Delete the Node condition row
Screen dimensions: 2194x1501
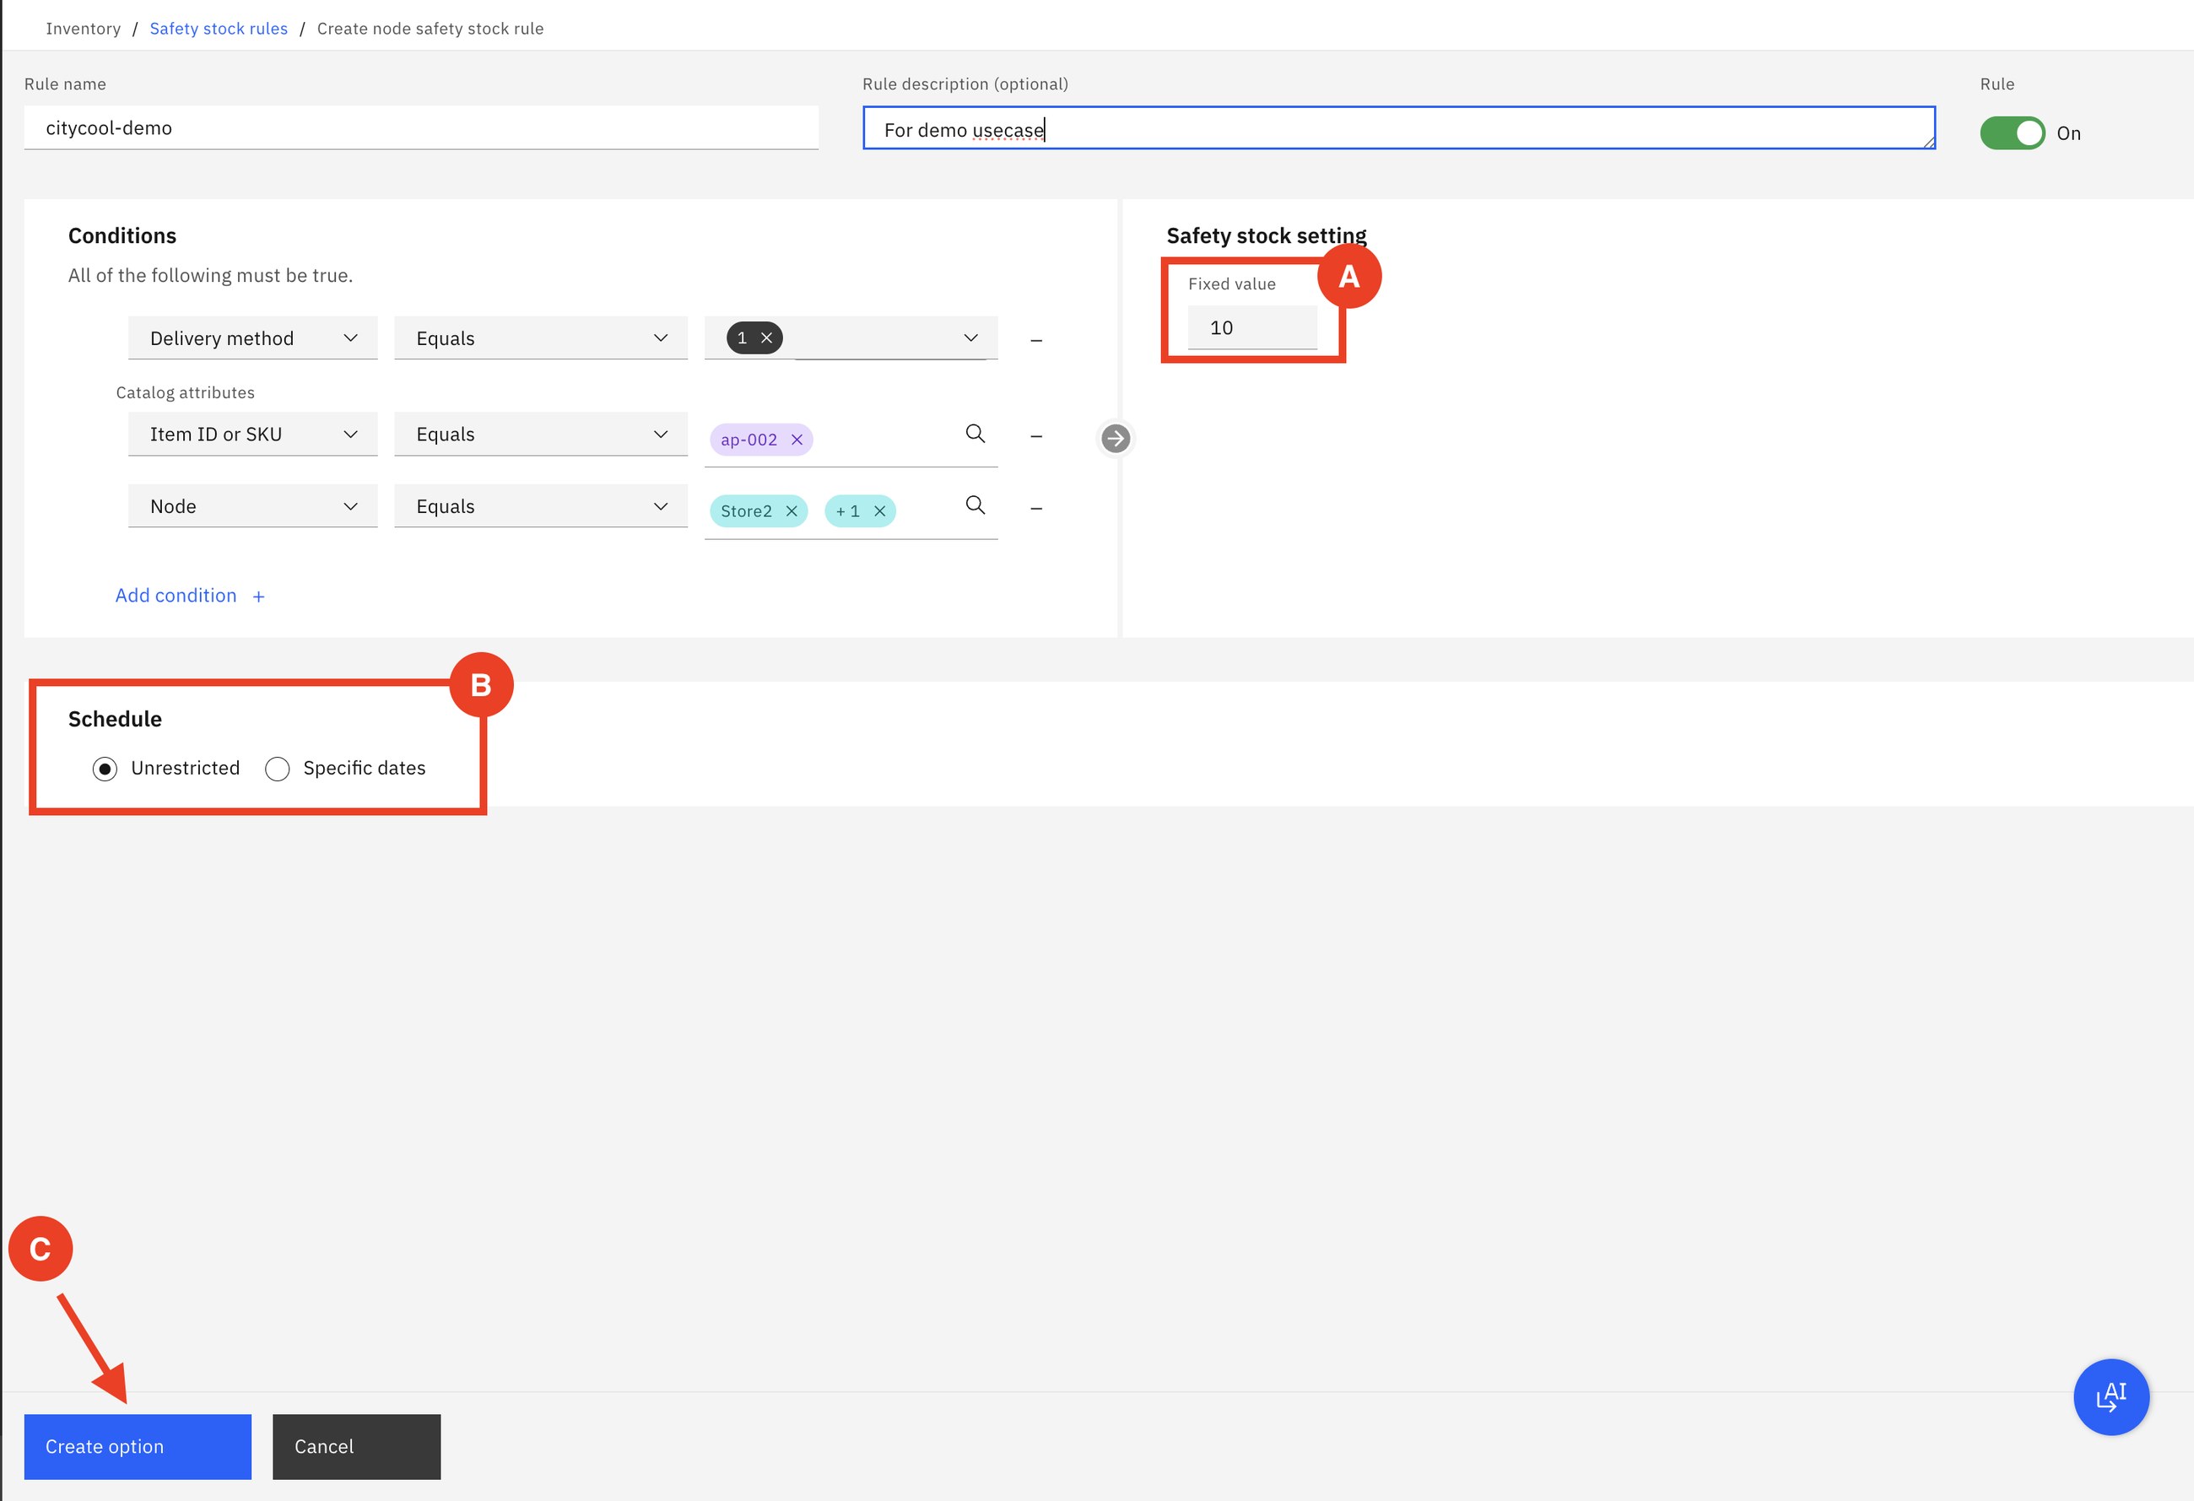click(x=1036, y=508)
